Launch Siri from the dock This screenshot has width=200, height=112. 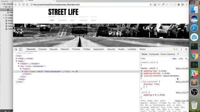pos(194,19)
